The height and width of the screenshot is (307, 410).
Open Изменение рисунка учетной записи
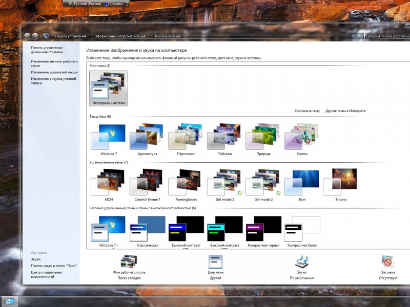coord(53,81)
